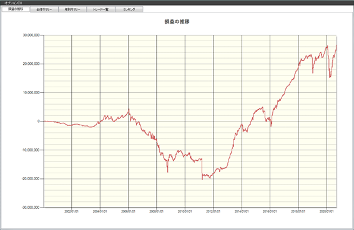354x230 pixels.
Task: Select the -20,000,000 y-axis label
Action: (31, 179)
